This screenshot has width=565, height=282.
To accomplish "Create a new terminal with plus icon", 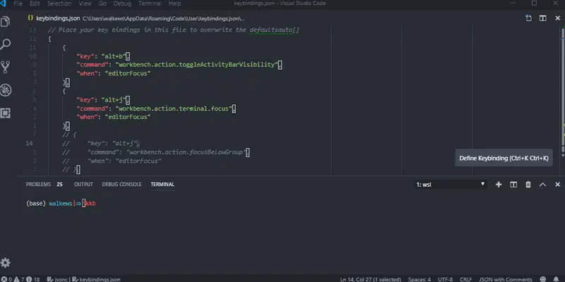I will pos(499,185).
